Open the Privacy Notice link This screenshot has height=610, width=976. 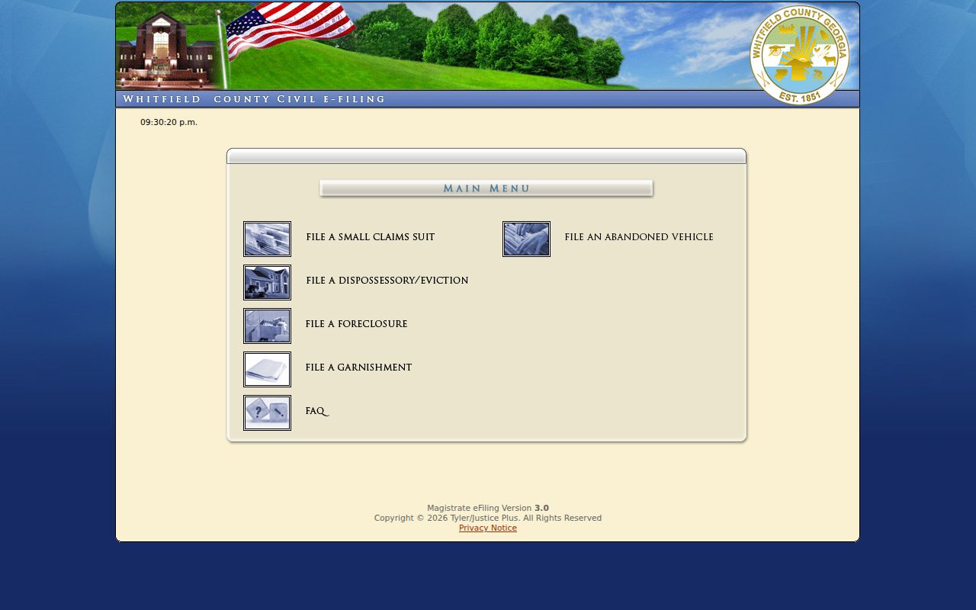point(488,528)
